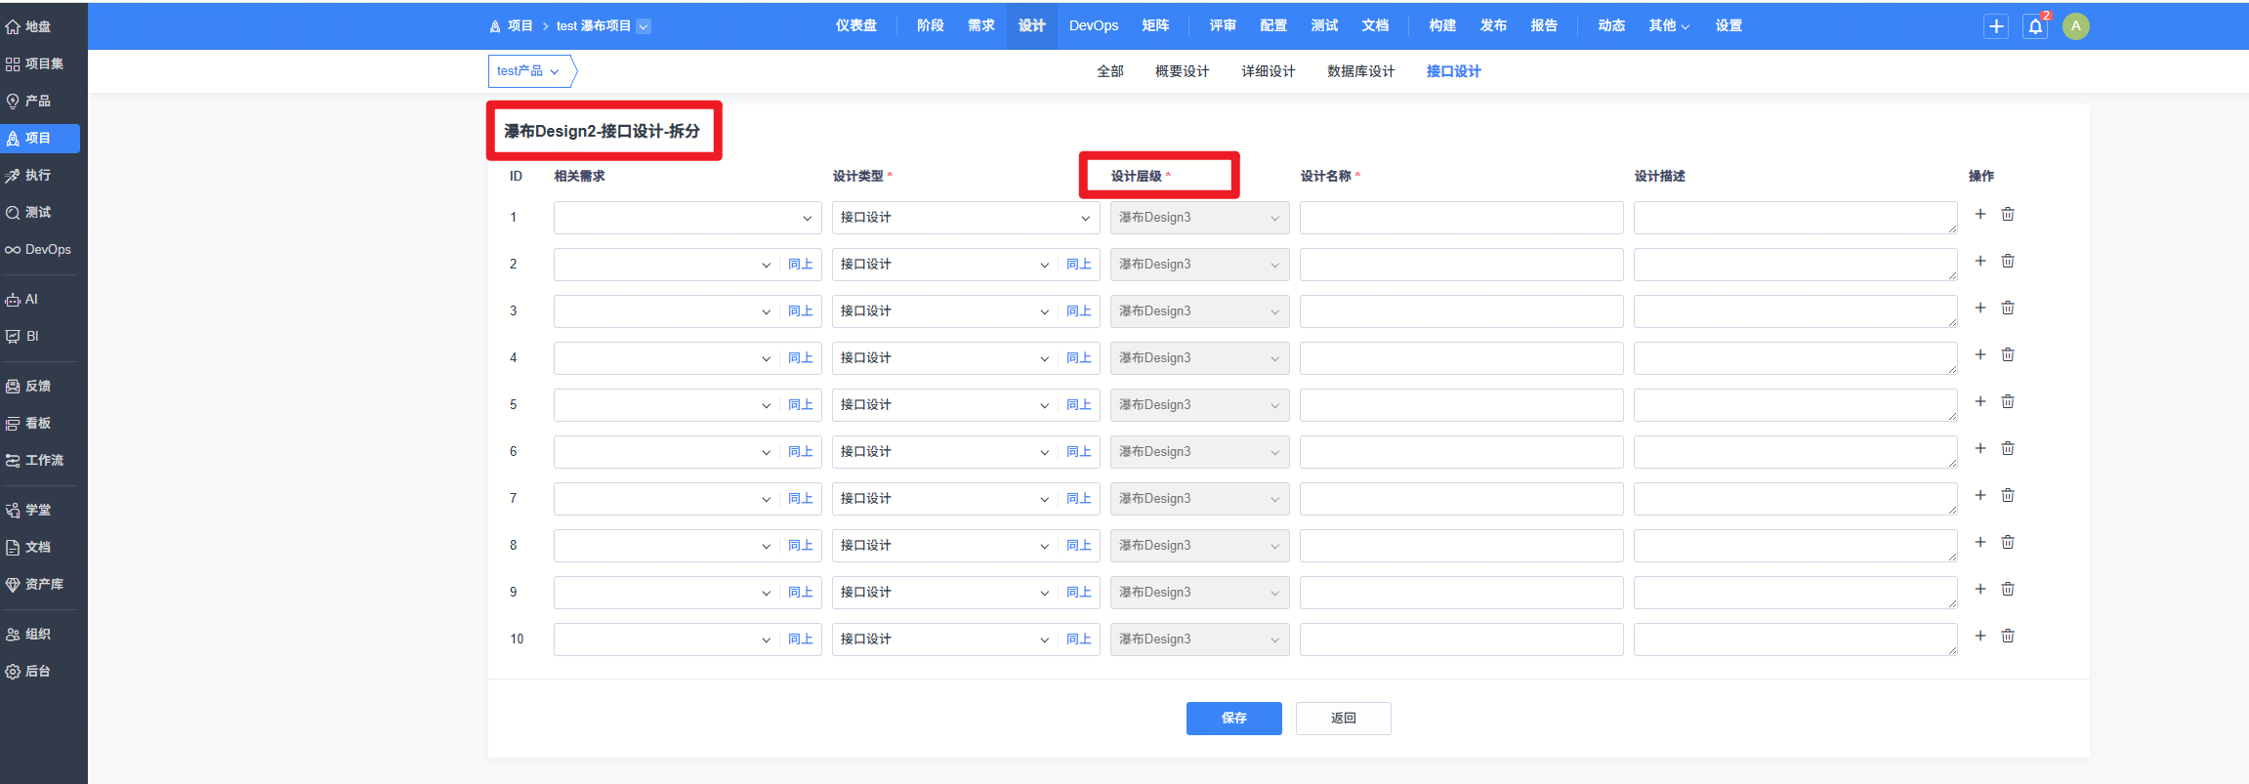Viewport: 2249px width, 784px height.
Task: Open 构建 in the top navigation
Action: (1442, 26)
